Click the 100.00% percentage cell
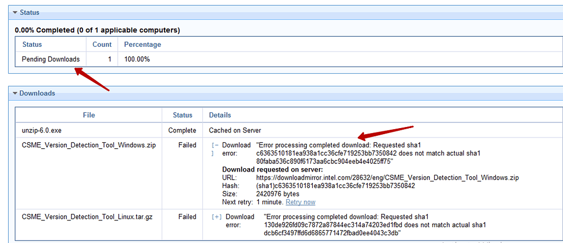Image resolution: width=563 pixels, height=243 pixels. pyautogui.click(x=137, y=59)
